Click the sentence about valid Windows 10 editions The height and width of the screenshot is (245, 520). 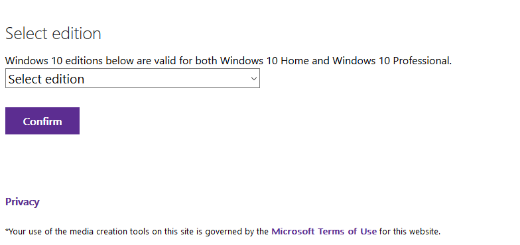coord(228,61)
